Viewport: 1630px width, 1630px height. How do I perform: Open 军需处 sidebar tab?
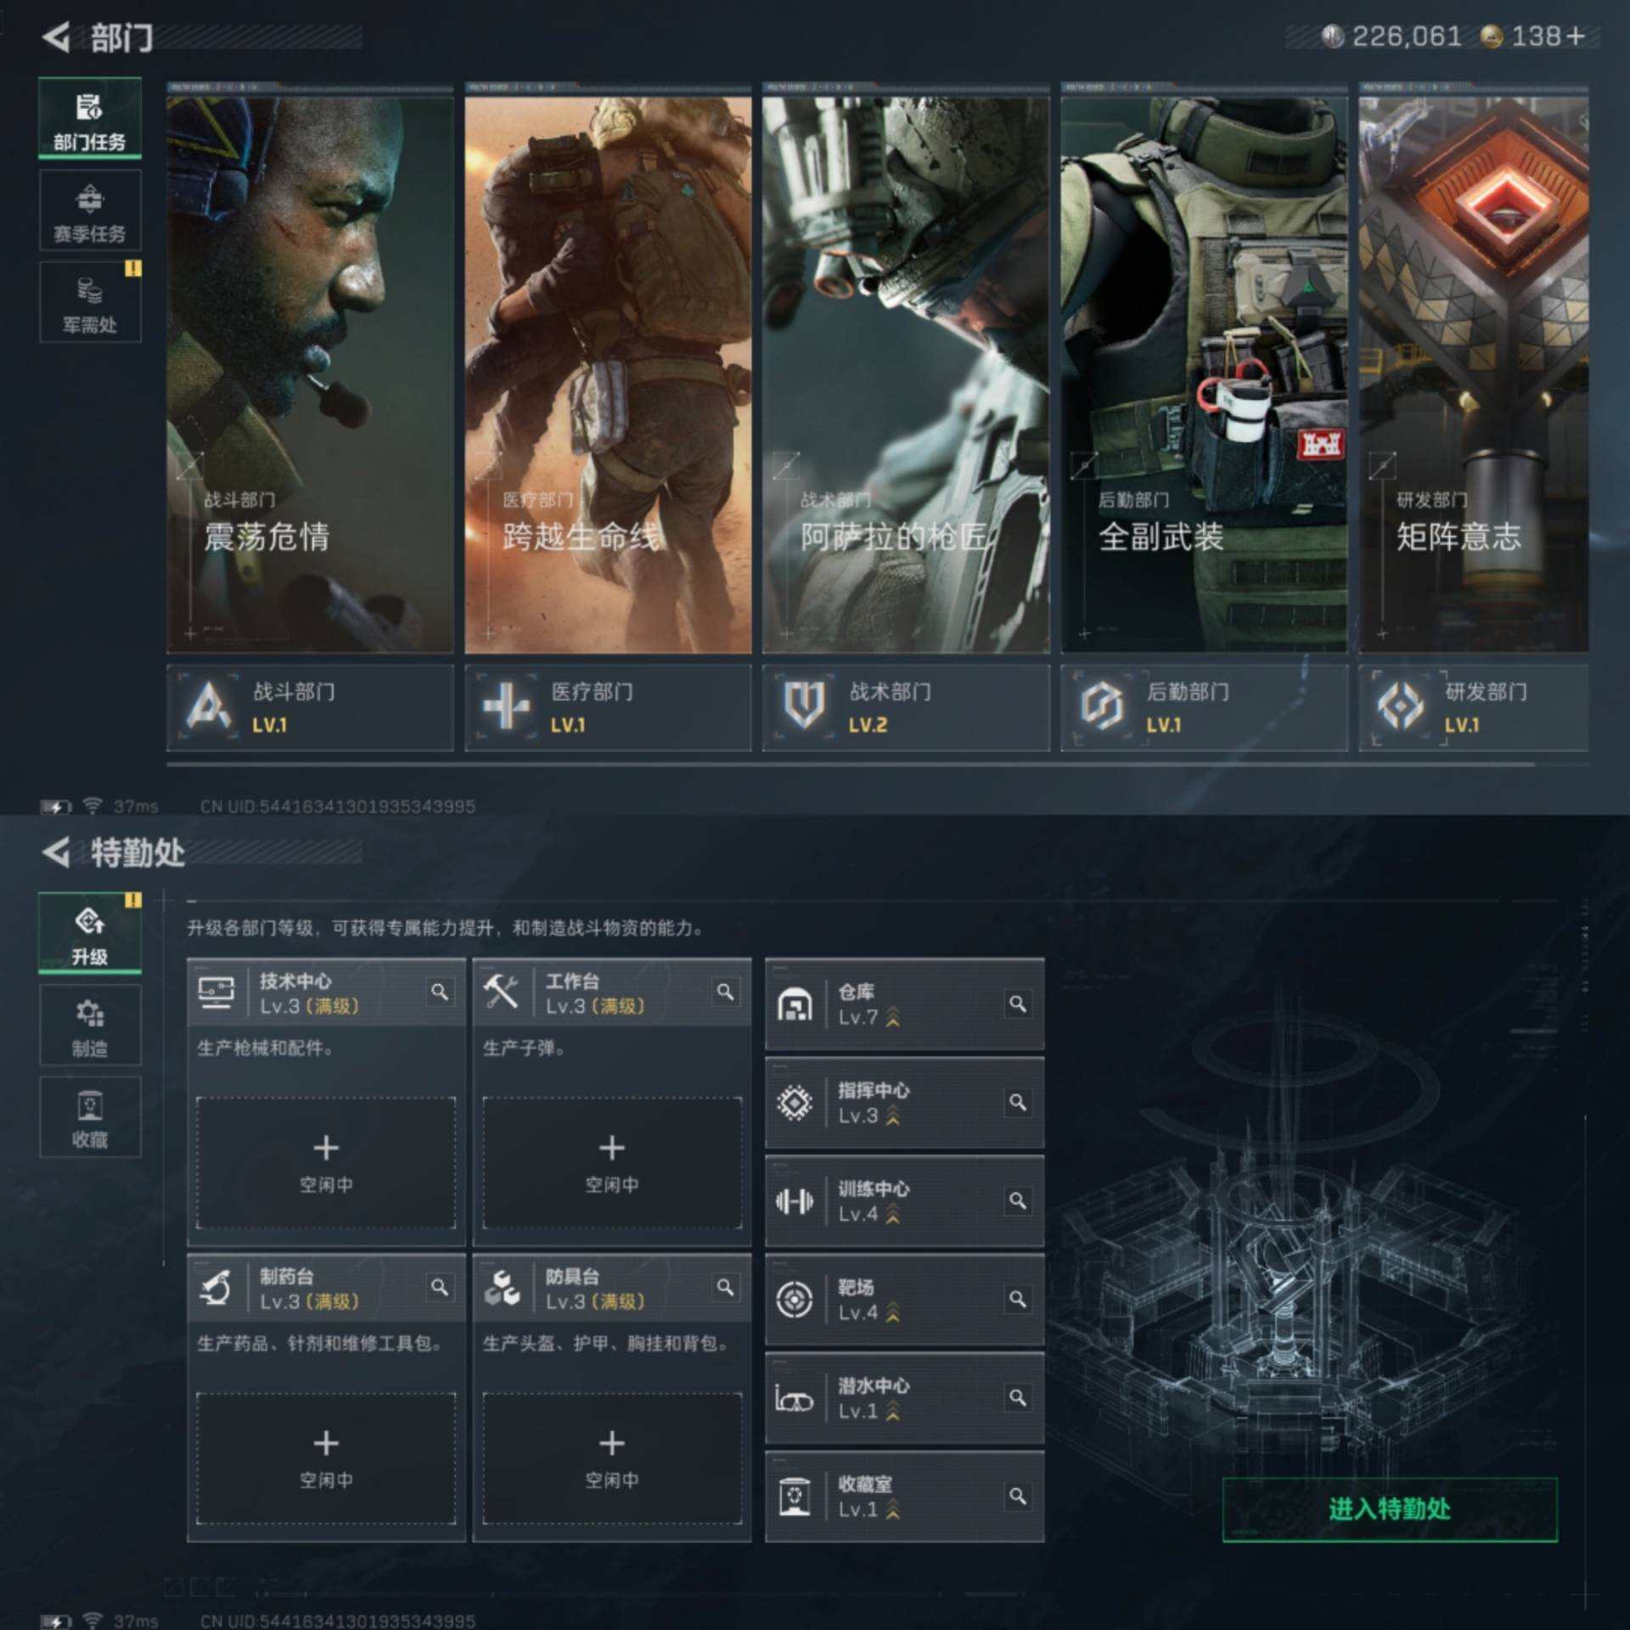coord(90,302)
